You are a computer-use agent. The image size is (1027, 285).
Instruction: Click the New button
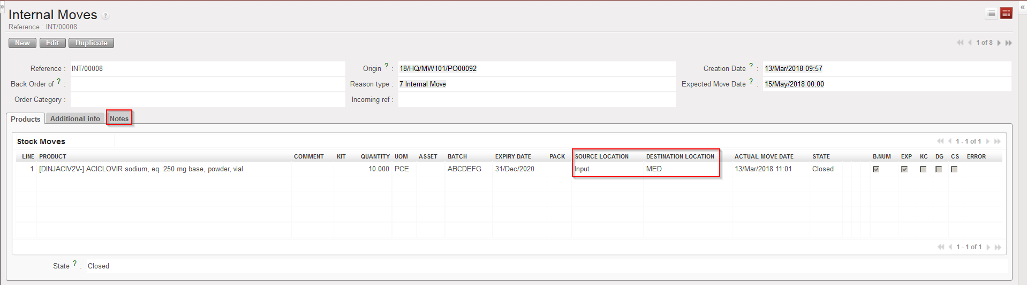pos(22,43)
